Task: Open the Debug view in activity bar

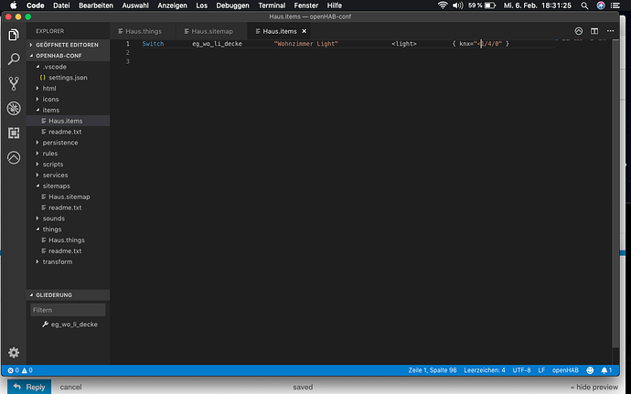Action: coord(14,108)
